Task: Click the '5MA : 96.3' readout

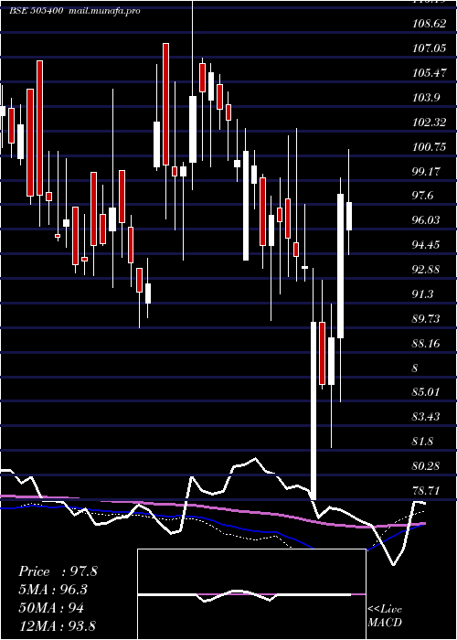Action: (53, 590)
